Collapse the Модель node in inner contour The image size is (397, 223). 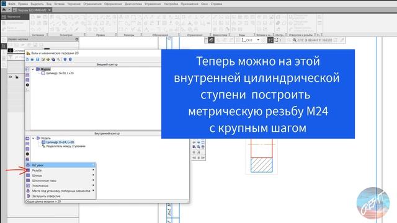tap(33, 138)
